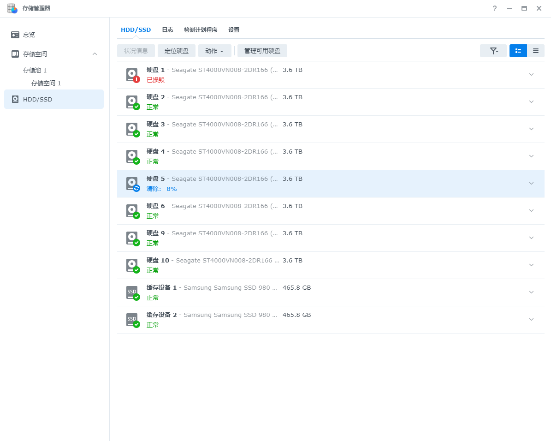Collapse the 存储空间 sidebar section

95,54
